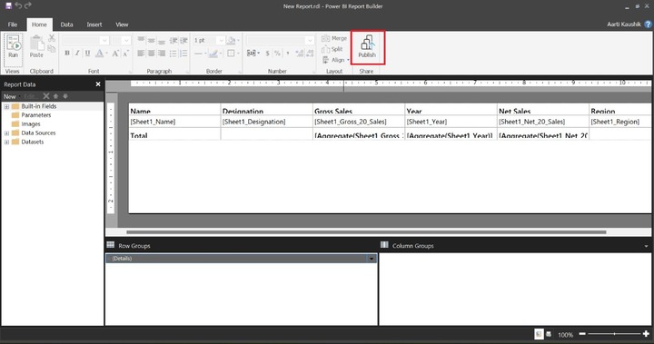Click the border color pen icon
654x344 pixels.
pyautogui.click(x=214, y=54)
